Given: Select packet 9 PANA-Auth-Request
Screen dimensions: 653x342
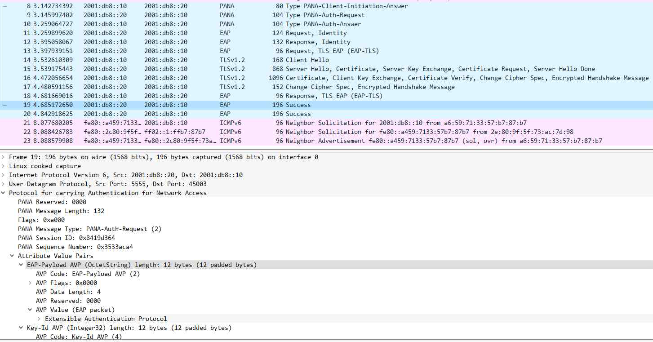Looking at the screenshot, I should [326, 15].
